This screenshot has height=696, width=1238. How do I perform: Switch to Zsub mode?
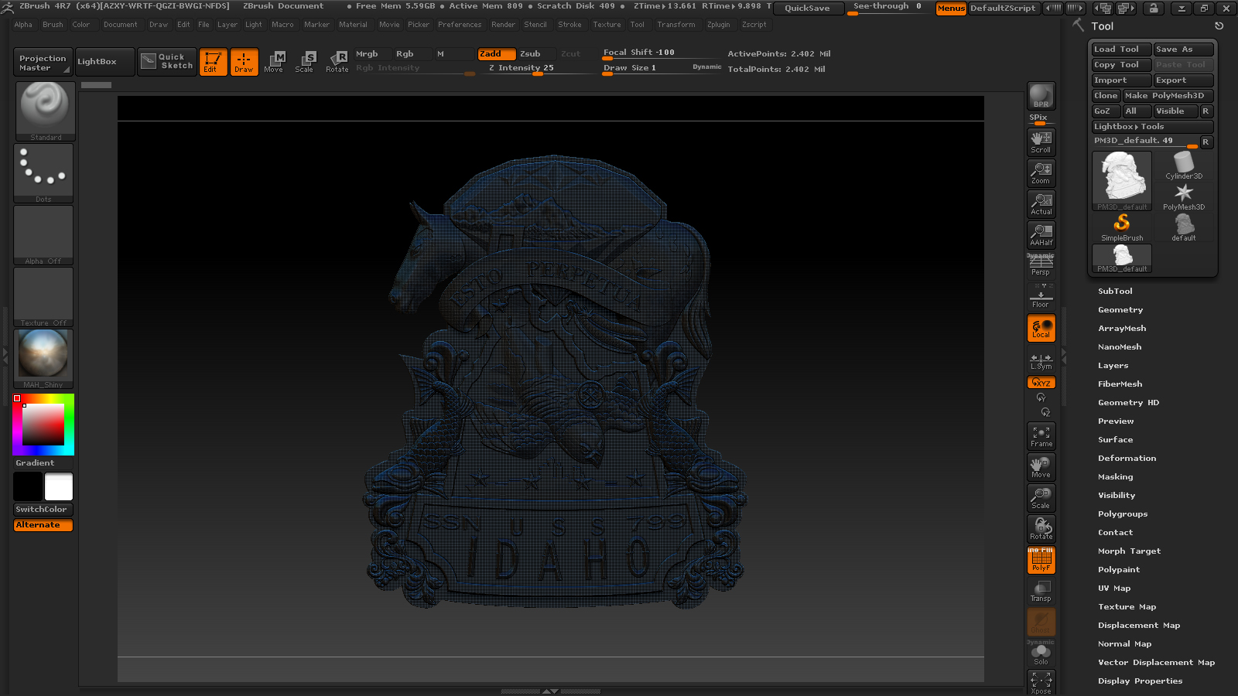[530, 54]
